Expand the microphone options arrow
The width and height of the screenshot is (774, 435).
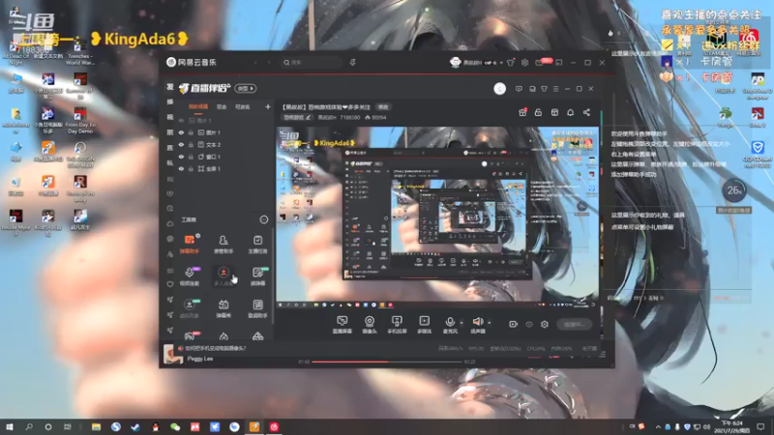click(x=461, y=323)
